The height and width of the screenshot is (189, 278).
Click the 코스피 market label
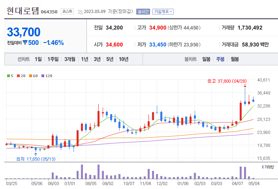click(x=67, y=11)
